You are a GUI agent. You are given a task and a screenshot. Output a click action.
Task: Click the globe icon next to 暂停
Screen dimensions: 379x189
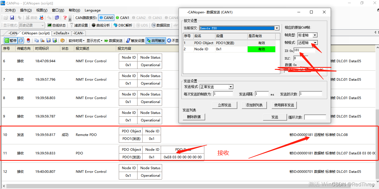pos(21,40)
